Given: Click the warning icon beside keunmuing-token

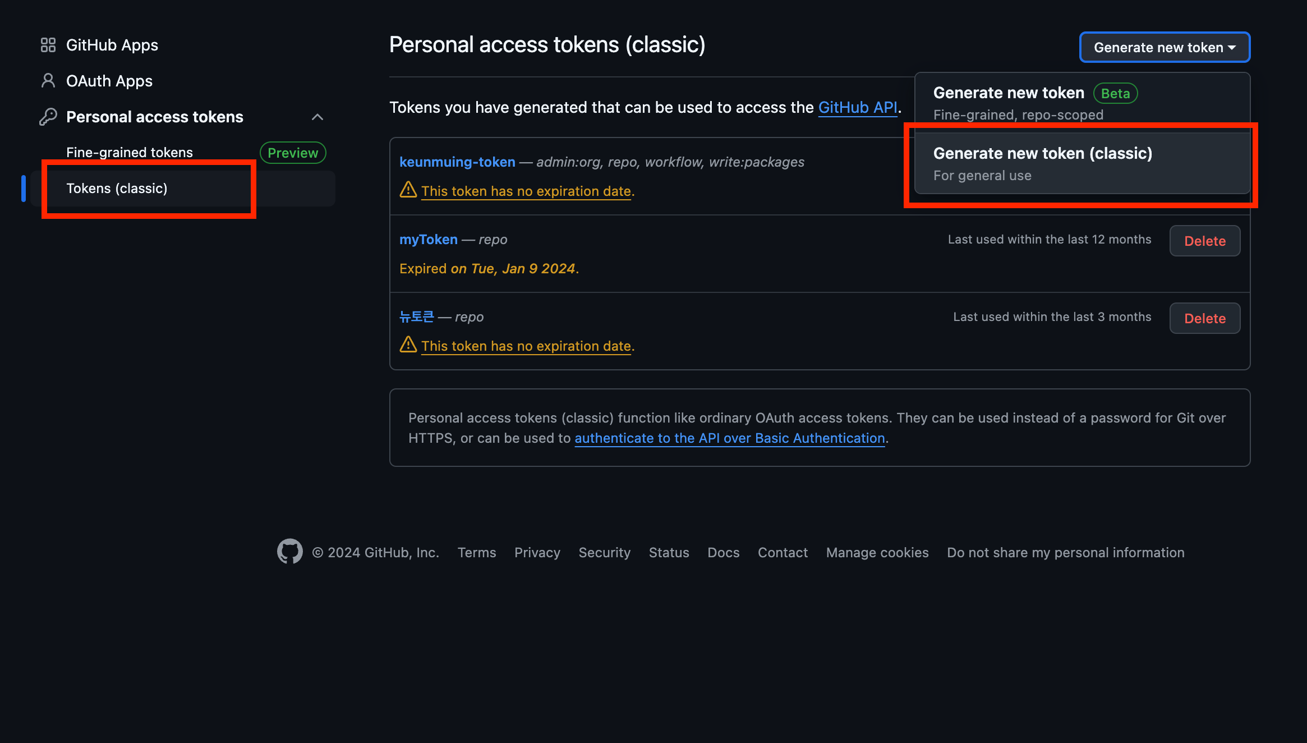Looking at the screenshot, I should [x=408, y=190].
